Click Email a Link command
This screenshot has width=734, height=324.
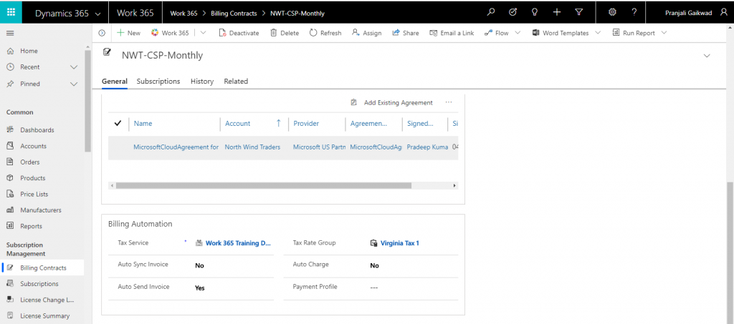click(x=452, y=33)
